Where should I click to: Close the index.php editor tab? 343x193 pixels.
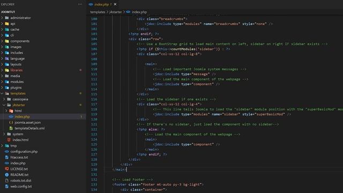(x=115, y=4)
